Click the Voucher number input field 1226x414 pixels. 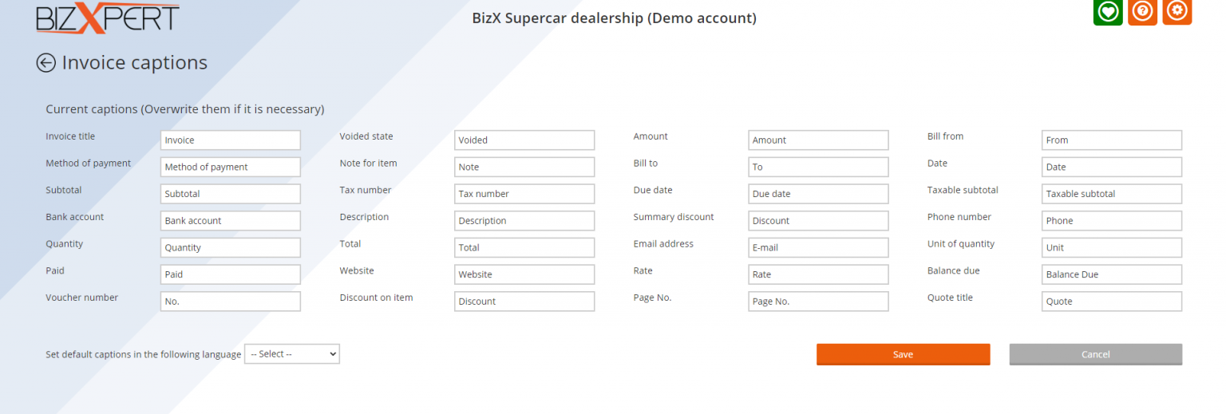[x=230, y=302]
